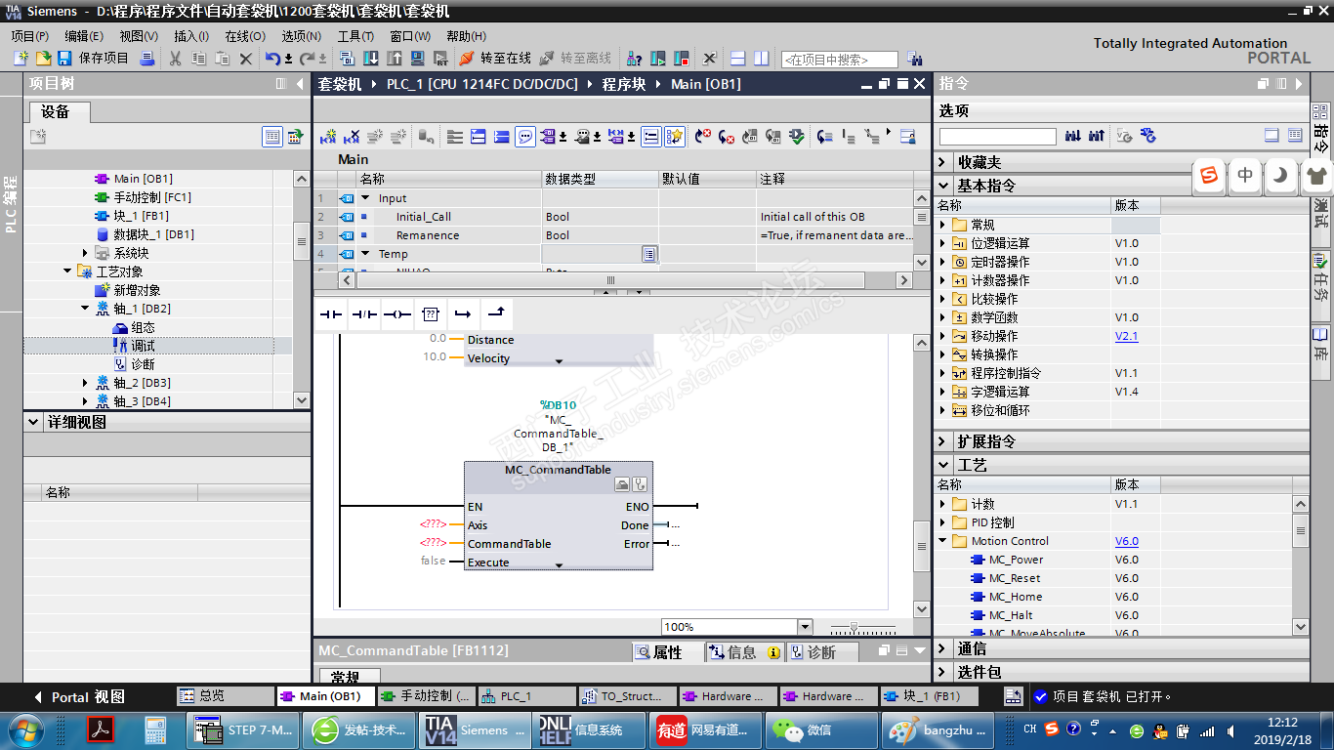
Task: Adjust the editor zoom slider
Action: pyautogui.click(x=855, y=627)
